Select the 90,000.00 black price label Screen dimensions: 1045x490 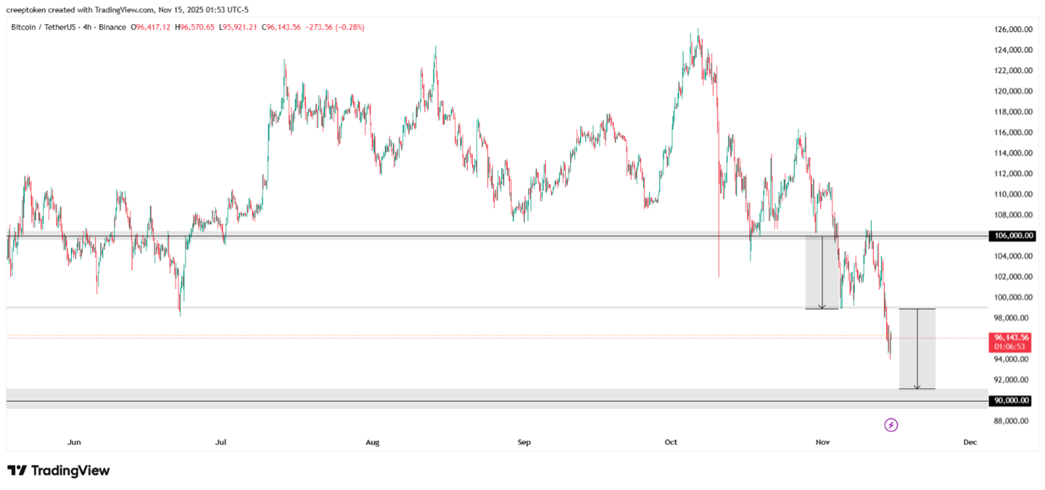tap(1011, 401)
